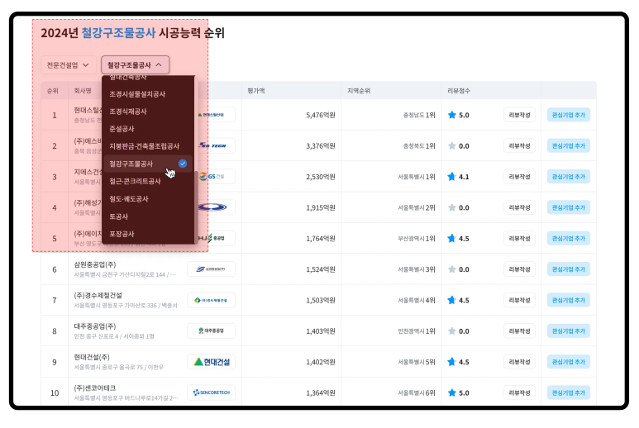Click the HJ중공업 logo in row 5
This screenshot has height=428, width=639.
coord(212,238)
